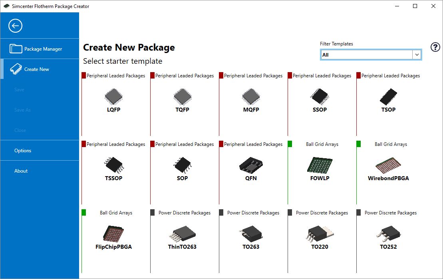Click the Create New chip icon
This screenshot has width=443, height=279.
click(16, 69)
